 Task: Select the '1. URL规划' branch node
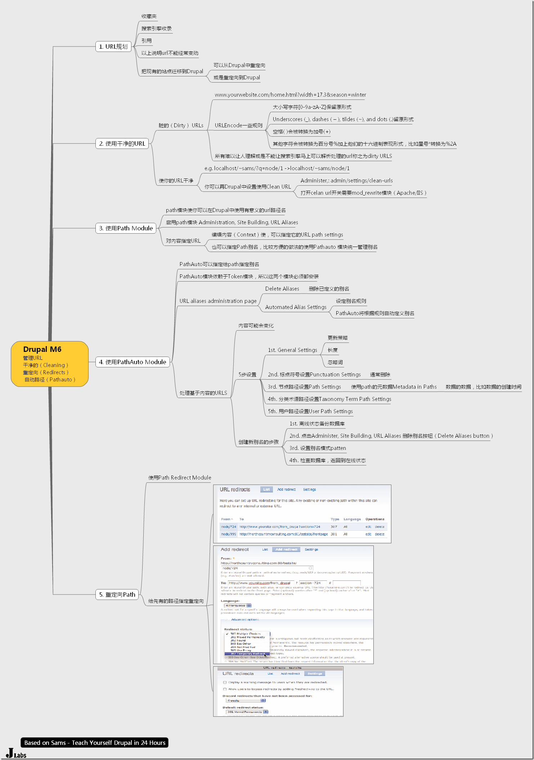tap(113, 47)
